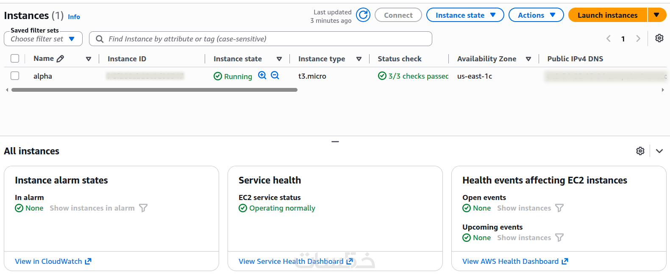Viewport: 670px width, 274px height.
Task: Go to next page arrow
Action: click(638, 38)
